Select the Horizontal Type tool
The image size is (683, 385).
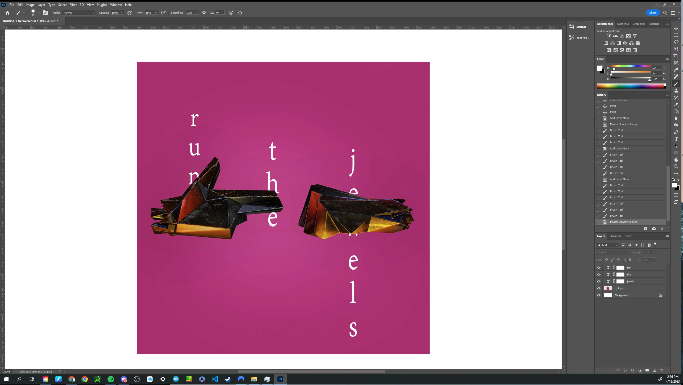[x=676, y=139]
